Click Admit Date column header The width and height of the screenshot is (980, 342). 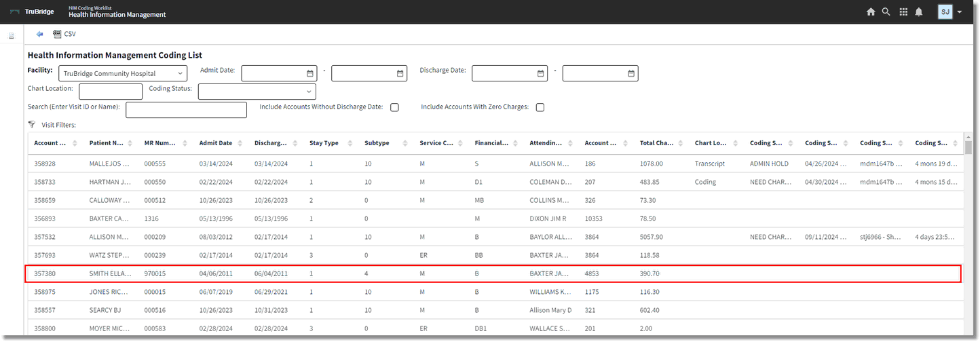click(216, 143)
